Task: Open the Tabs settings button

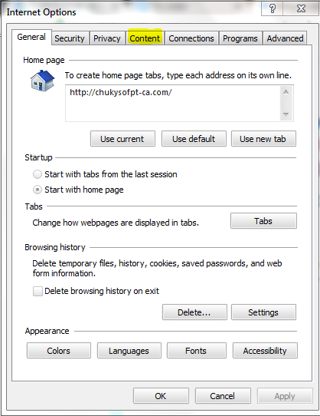Action: 263,221
